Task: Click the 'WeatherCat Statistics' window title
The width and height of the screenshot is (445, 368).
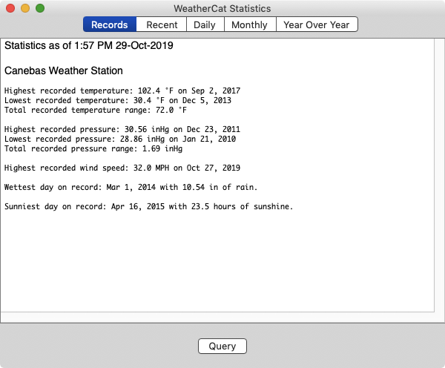Action: (222, 8)
